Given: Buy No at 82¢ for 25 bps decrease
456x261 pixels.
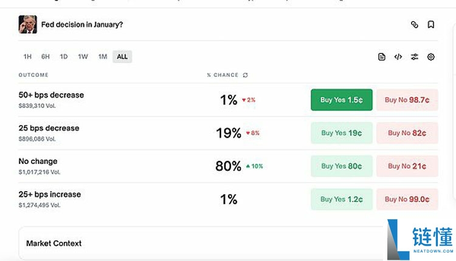Looking at the screenshot, I should [x=407, y=133].
